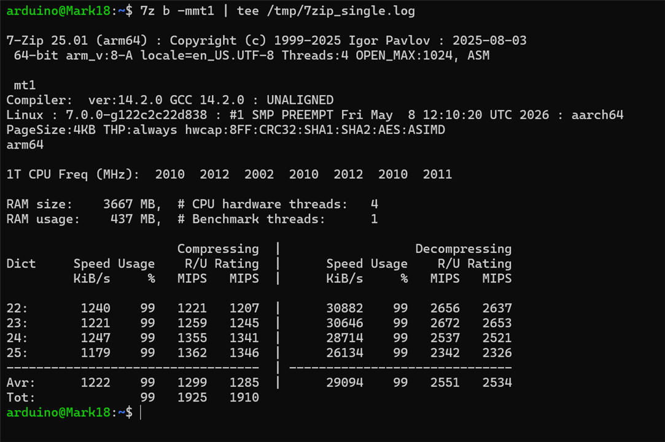Image resolution: width=665 pixels, height=442 pixels.
Task: Click average decompressing rating 2534
Action: (x=497, y=382)
